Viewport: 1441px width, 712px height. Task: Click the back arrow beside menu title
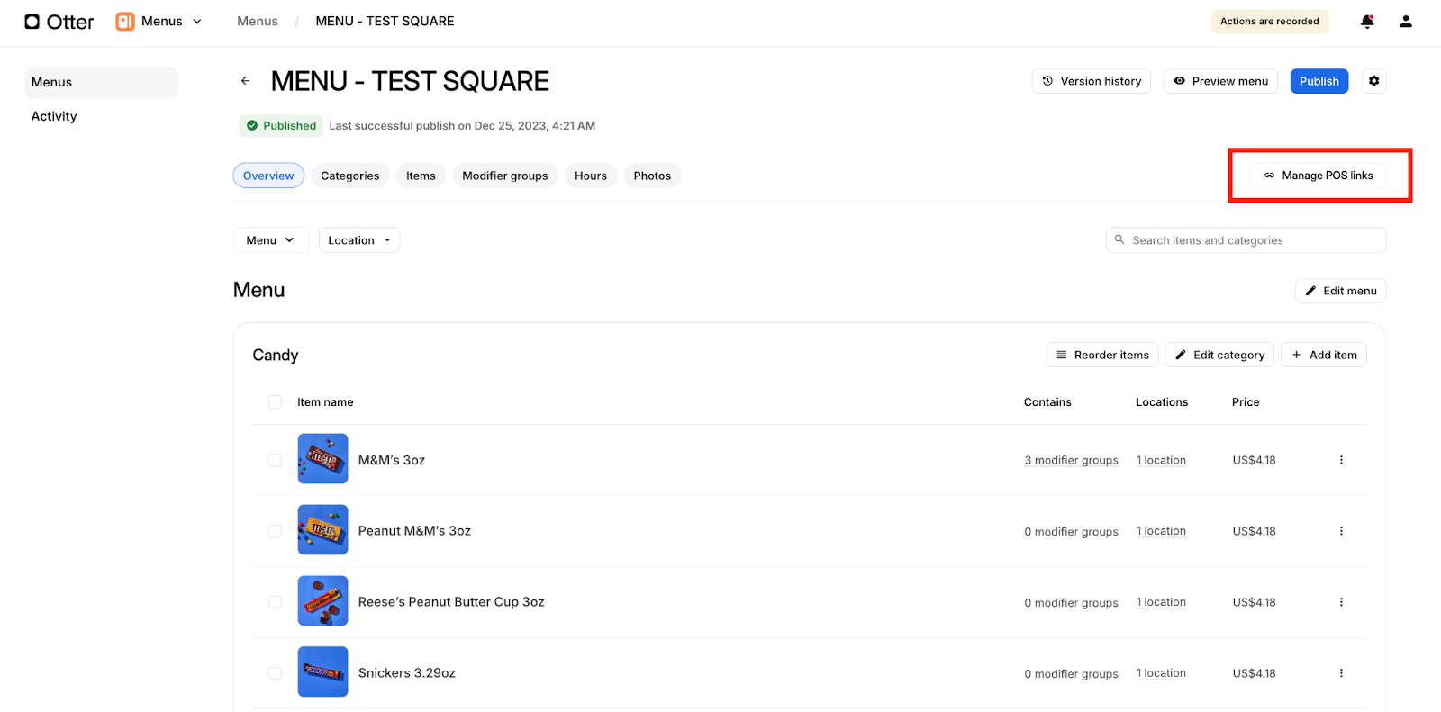point(245,81)
